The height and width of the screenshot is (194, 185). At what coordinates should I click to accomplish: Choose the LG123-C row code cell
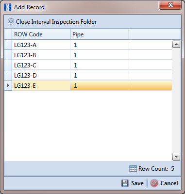click(x=41, y=65)
